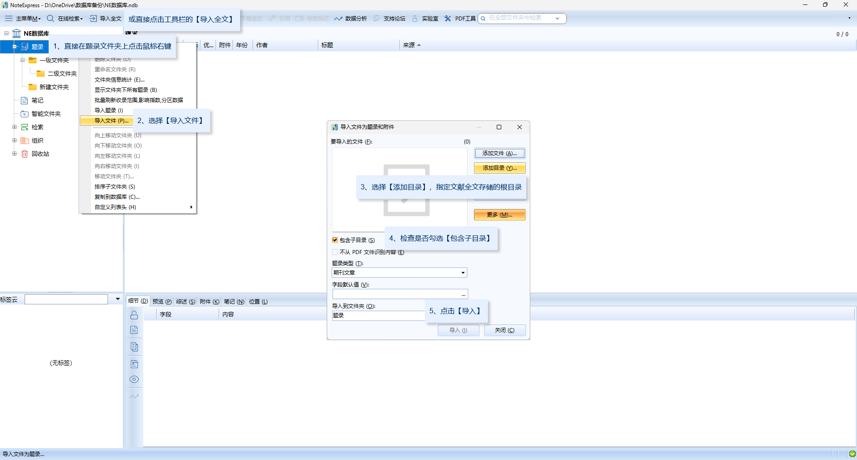Open the toolbar search scope dropdown arrow
This screenshot has height=460, width=857.
pyautogui.click(x=557, y=18)
